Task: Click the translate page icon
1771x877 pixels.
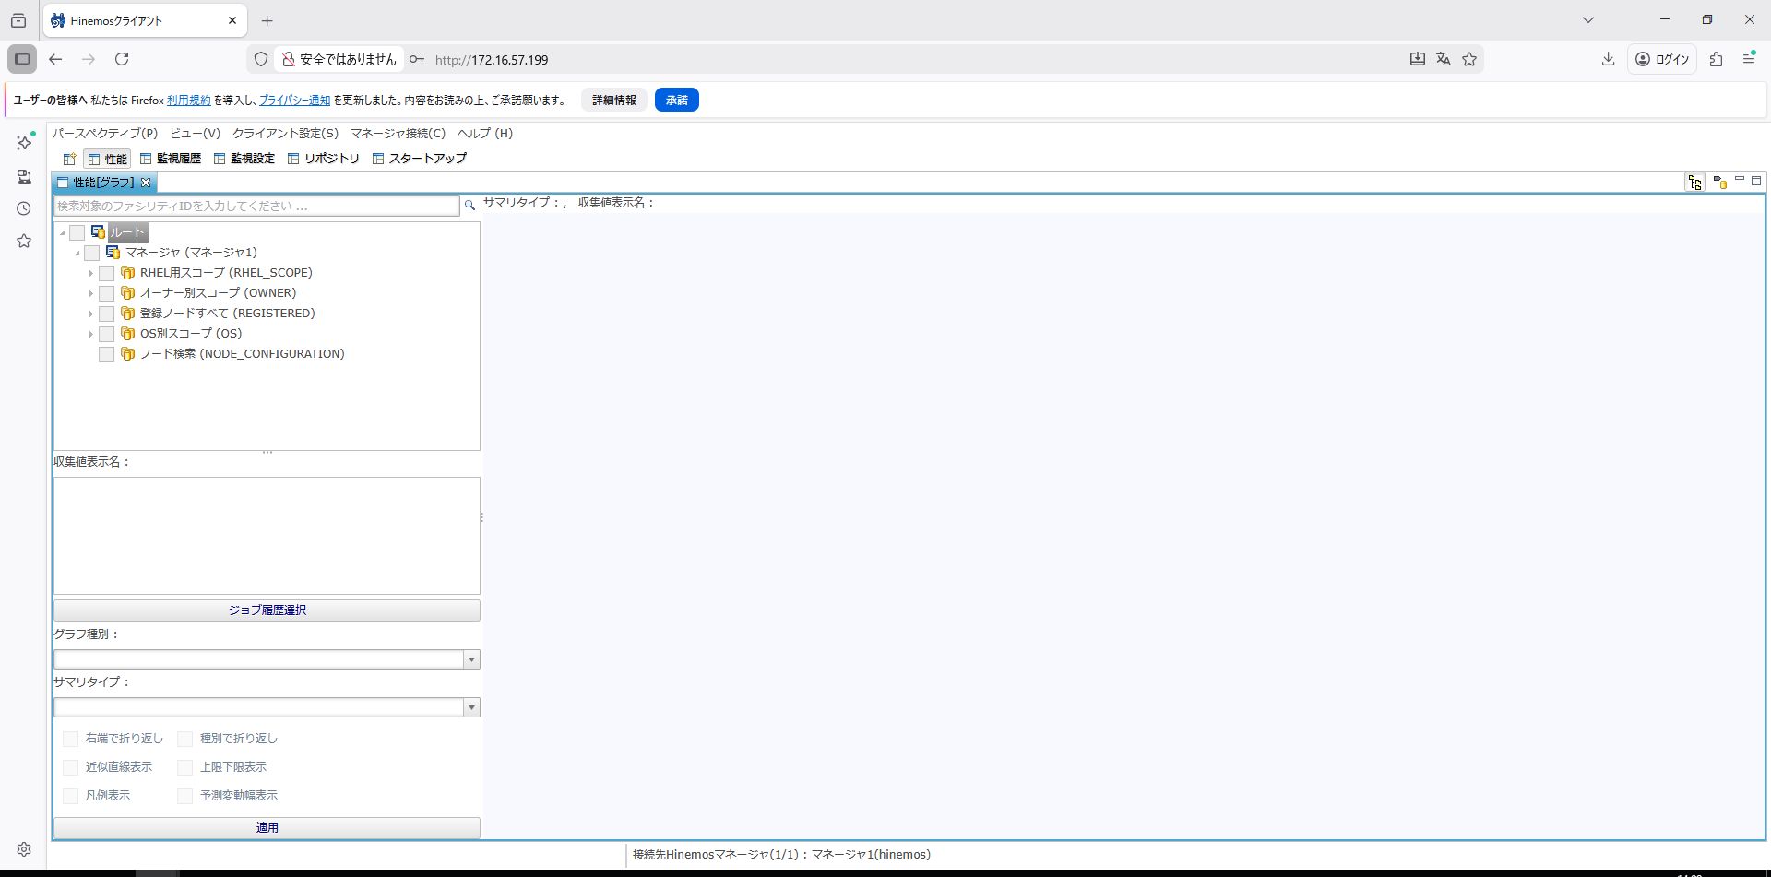Action: point(1444,59)
